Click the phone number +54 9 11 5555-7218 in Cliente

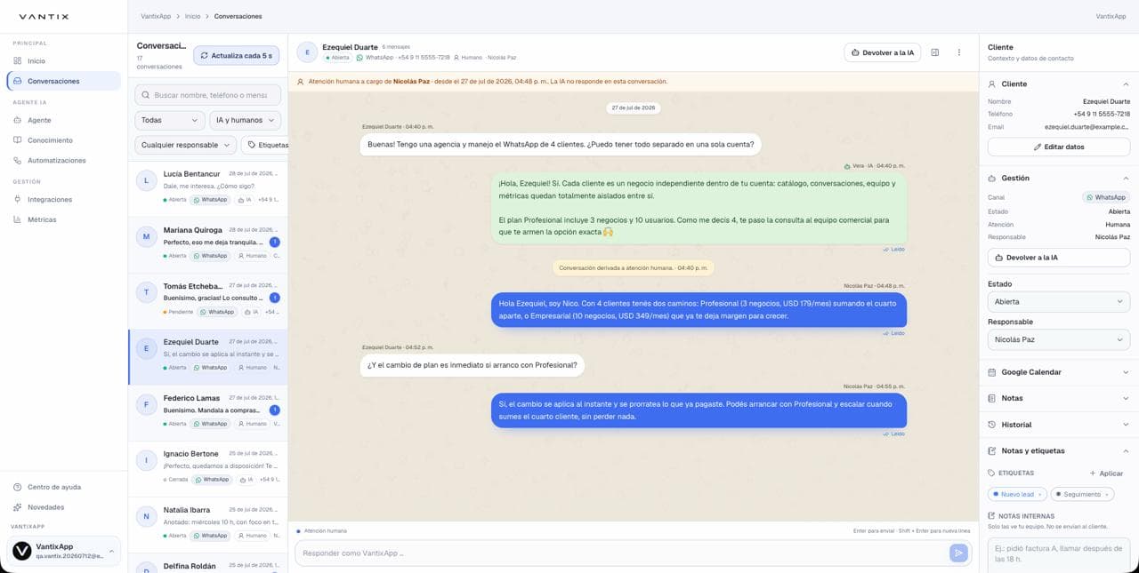[1102, 114]
